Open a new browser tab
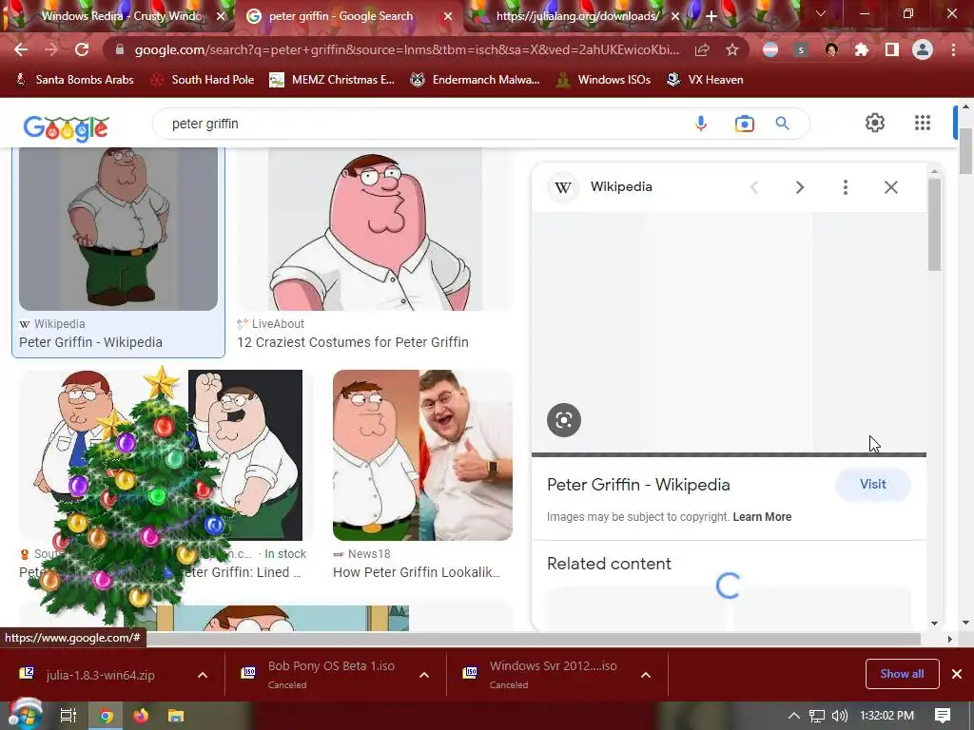The height and width of the screenshot is (730, 974). 711,17
